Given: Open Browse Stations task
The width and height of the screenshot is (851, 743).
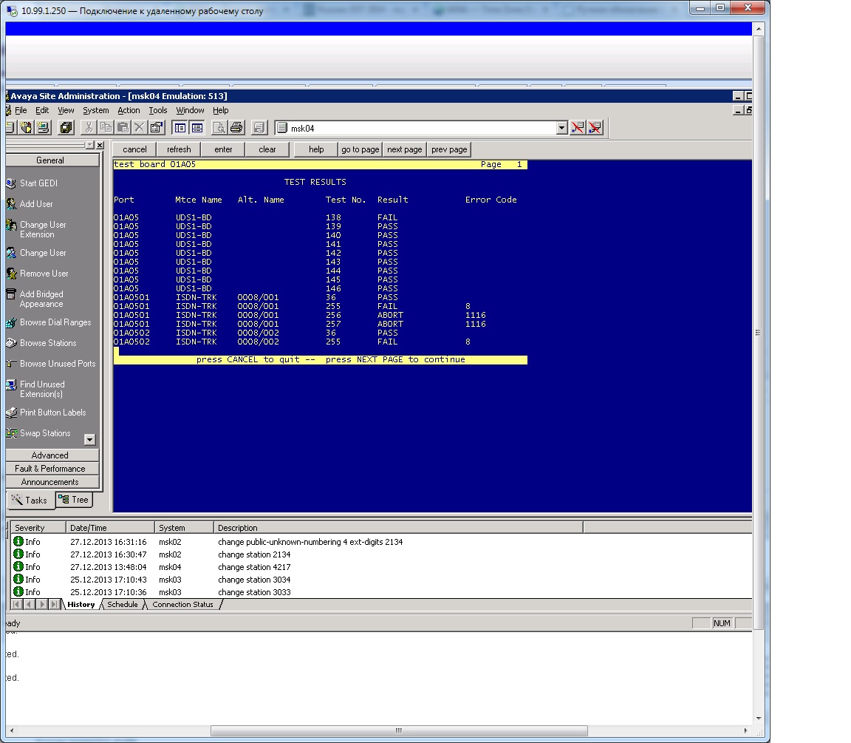Looking at the screenshot, I should (x=48, y=343).
